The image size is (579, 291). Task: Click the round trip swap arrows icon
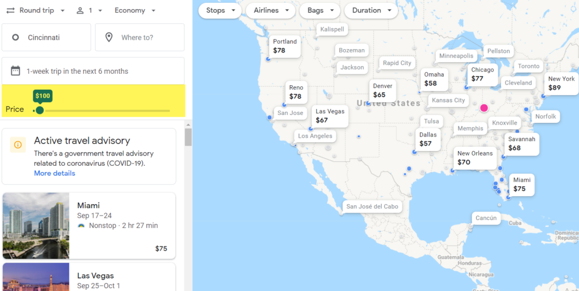[10, 10]
